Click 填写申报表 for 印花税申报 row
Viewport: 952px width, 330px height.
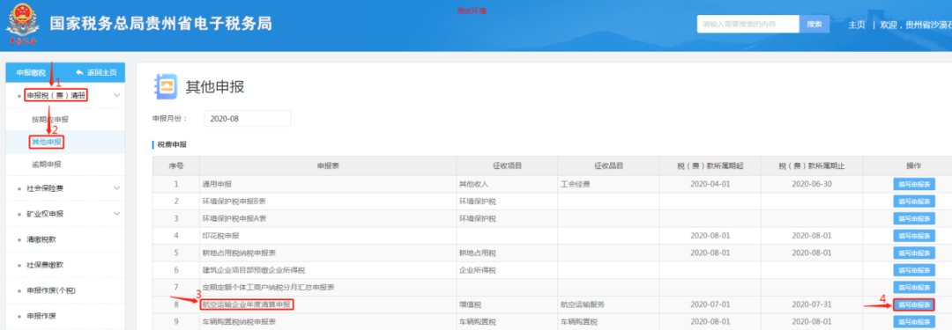(914, 235)
